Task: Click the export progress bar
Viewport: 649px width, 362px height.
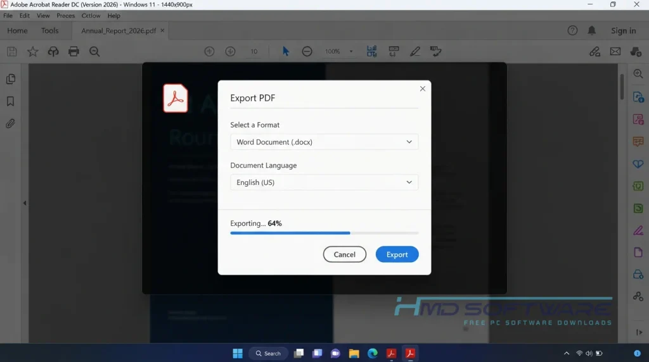Action: click(x=324, y=233)
